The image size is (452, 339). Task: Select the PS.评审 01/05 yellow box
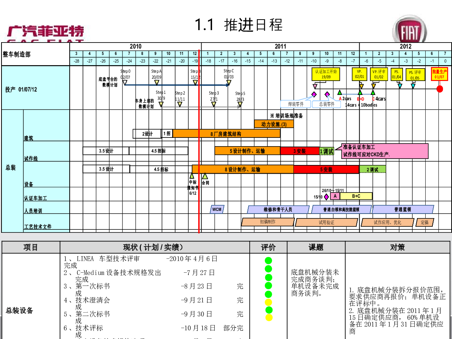[x=415, y=75]
